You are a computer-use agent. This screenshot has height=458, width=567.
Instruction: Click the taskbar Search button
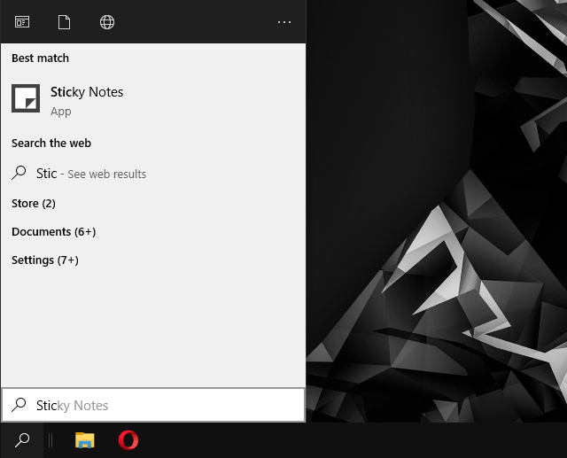coord(22,440)
